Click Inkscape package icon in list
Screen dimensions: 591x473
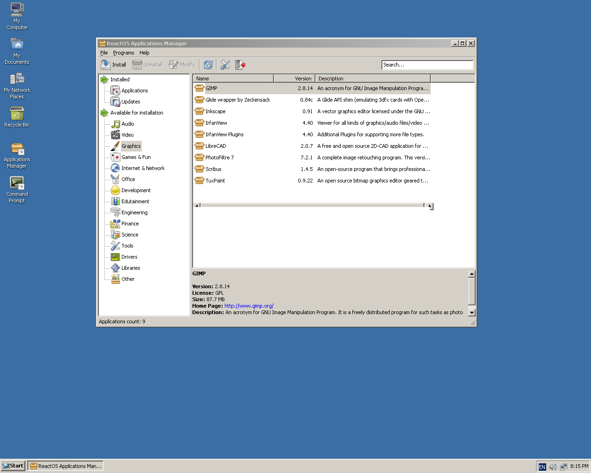coord(199,111)
